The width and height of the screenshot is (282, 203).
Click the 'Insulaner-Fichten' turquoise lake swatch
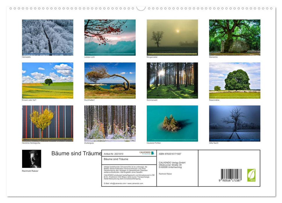[172, 123]
